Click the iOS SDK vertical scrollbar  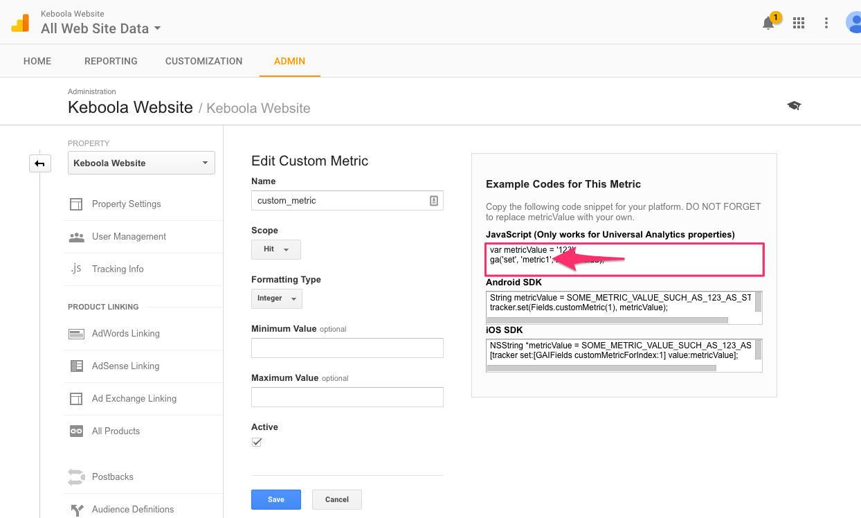click(x=758, y=351)
